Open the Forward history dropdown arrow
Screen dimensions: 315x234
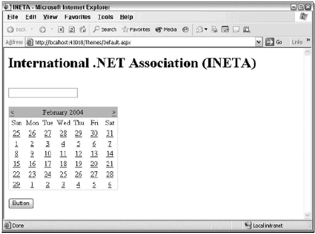tap(52, 29)
